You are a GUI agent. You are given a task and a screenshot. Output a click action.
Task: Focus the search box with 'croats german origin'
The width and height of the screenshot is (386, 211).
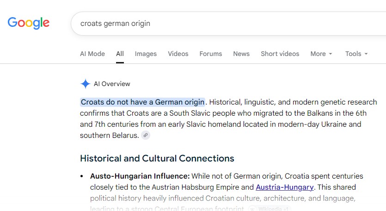[228, 24]
